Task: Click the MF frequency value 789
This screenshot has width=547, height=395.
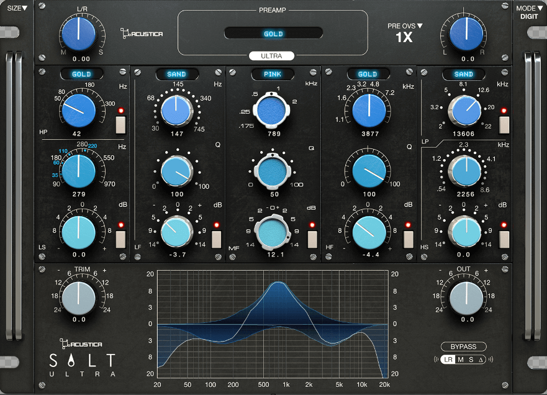Action: tap(274, 134)
